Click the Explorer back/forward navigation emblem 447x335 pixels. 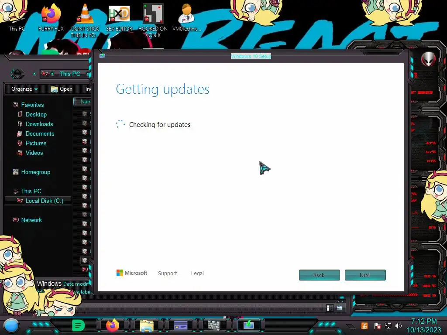coord(17,74)
